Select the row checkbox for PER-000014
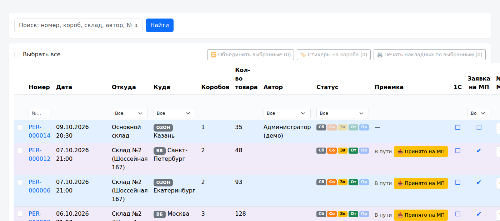Screen dimensions: 500x221 coord(20,127)
